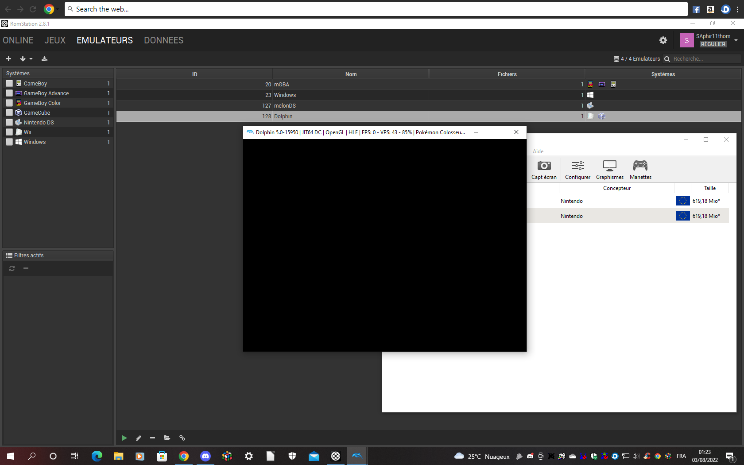Click the add emulator plus icon
The image size is (744, 465).
(x=8, y=58)
